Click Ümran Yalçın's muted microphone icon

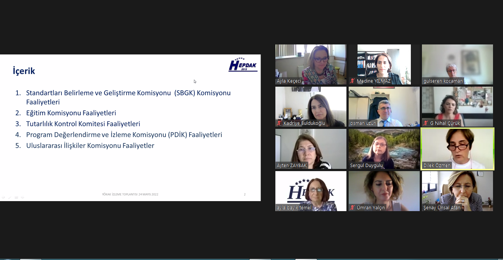(x=353, y=208)
